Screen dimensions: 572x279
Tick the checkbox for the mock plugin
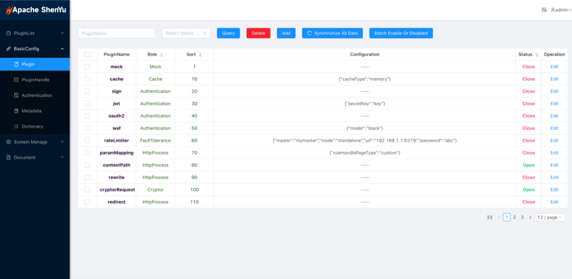(87, 67)
